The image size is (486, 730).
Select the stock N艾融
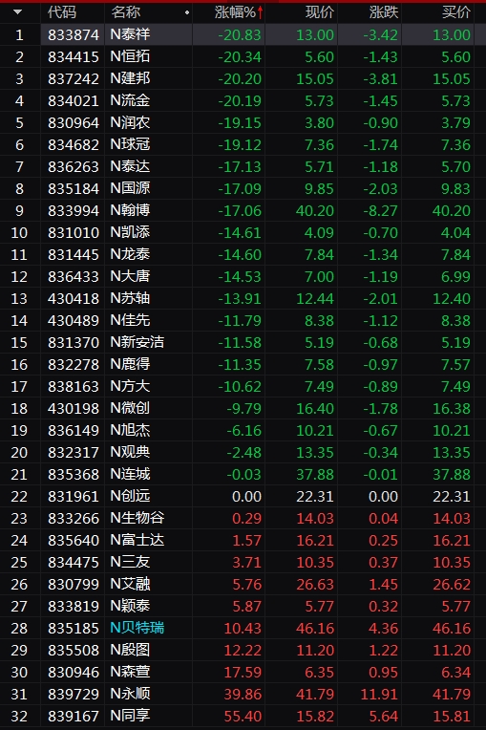click(x=130, y=584)
